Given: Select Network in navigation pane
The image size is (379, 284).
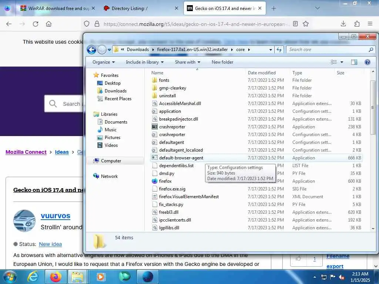Looking at the screenshot, I should (109, 176).
